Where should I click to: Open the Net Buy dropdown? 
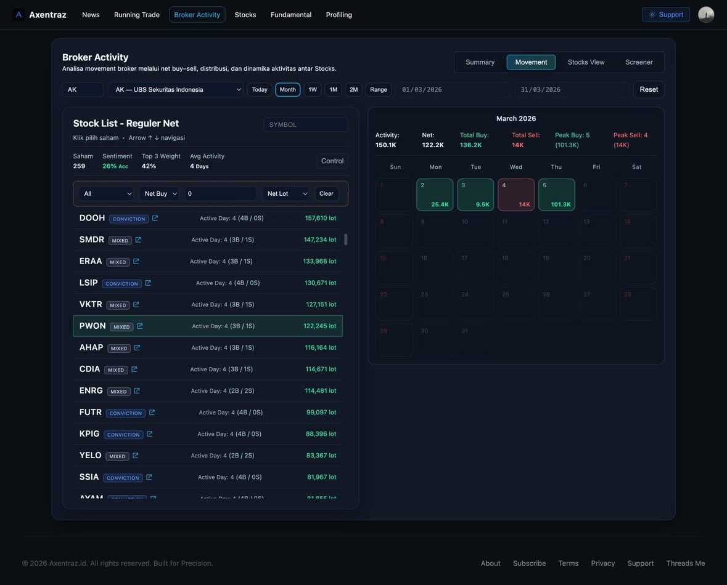160,193
